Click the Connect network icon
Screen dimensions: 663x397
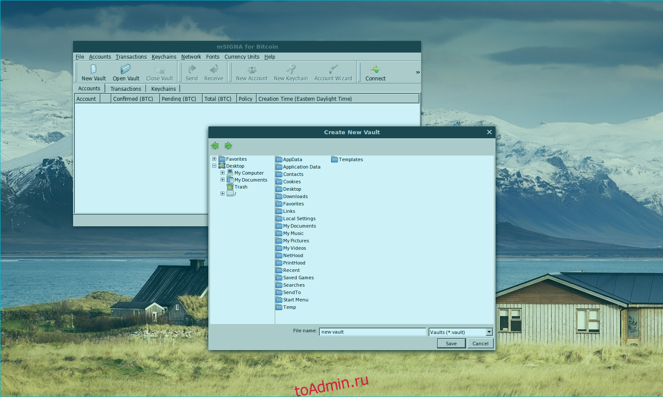pos(375,69)
